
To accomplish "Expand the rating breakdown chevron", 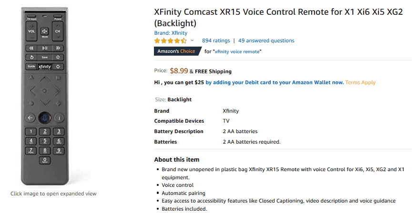I will click(x=192, y=41).
